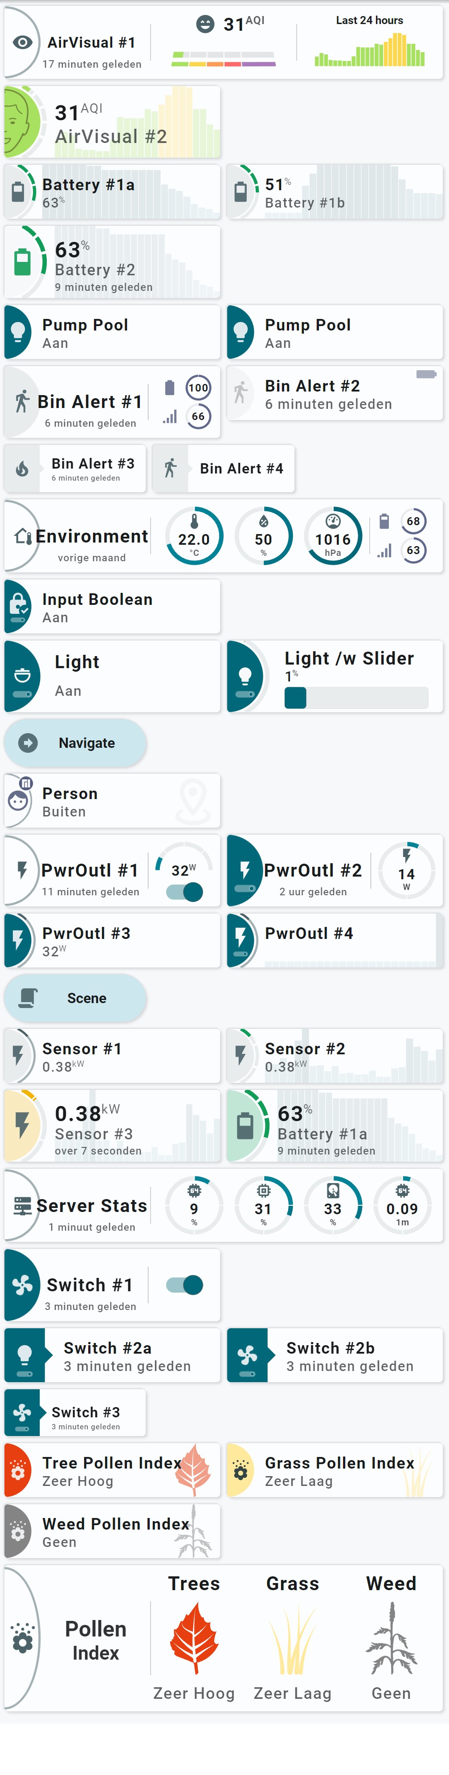The width and height of the screenshot is (449, 1775).
Task: Open the Last 24 hours AQI graph
Action: [x=370, y=43]
